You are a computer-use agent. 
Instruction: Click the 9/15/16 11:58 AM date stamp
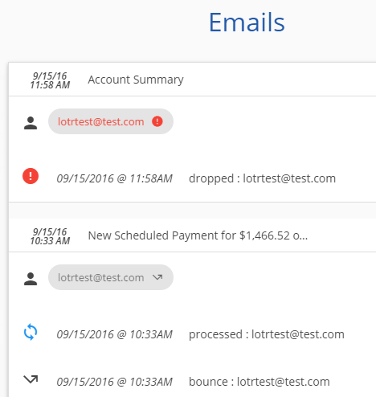[50, 80]
